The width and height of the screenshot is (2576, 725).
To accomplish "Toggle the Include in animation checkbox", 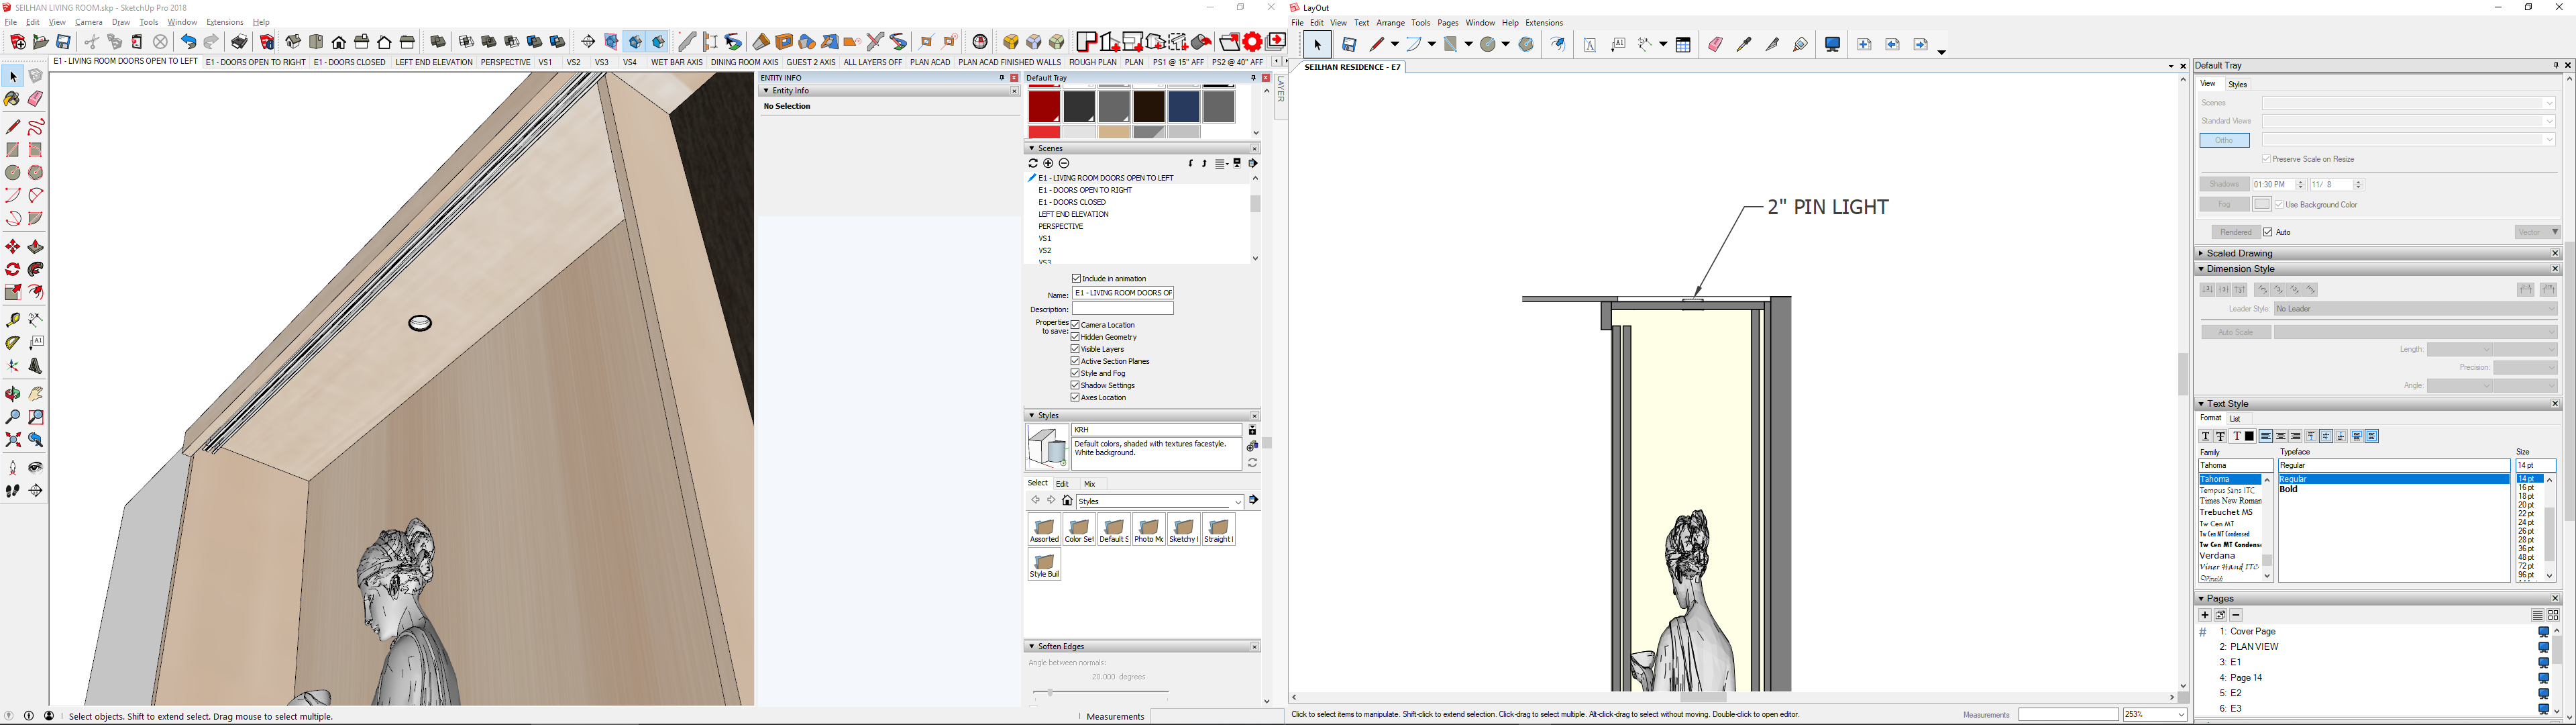I will [1076, 279].
